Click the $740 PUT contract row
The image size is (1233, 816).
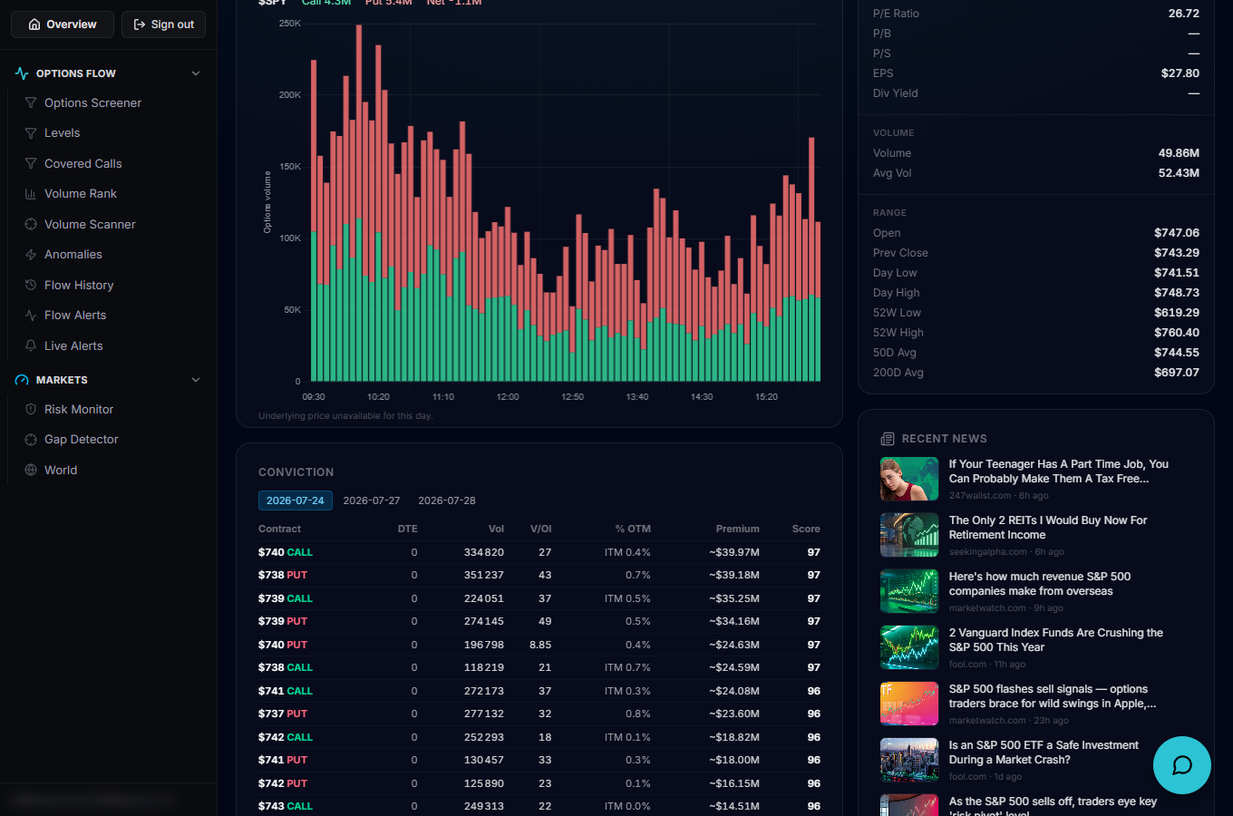539,645
